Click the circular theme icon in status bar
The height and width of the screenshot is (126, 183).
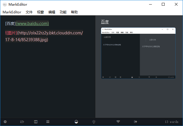tap(76, 122)
